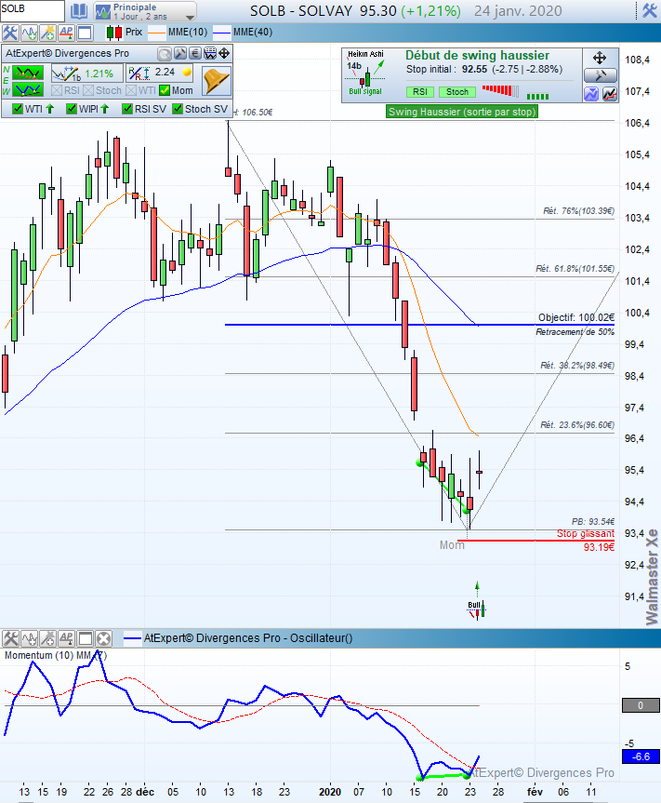Click the AP alert icon in price toolbar
This screenshot has width=661, height=803.
(67, 33)
